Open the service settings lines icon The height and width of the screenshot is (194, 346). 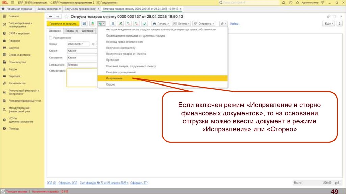(x=323, y=3)
